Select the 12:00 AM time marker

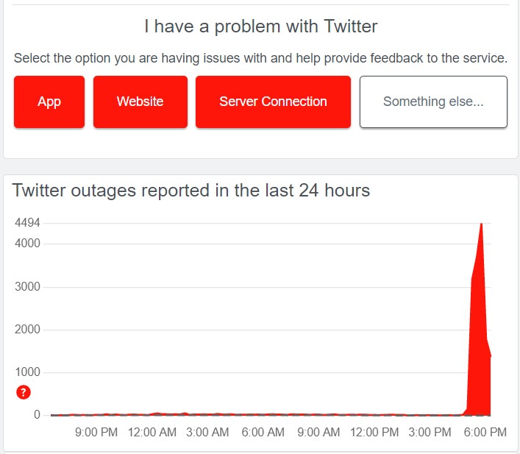(x=152, y=433)
